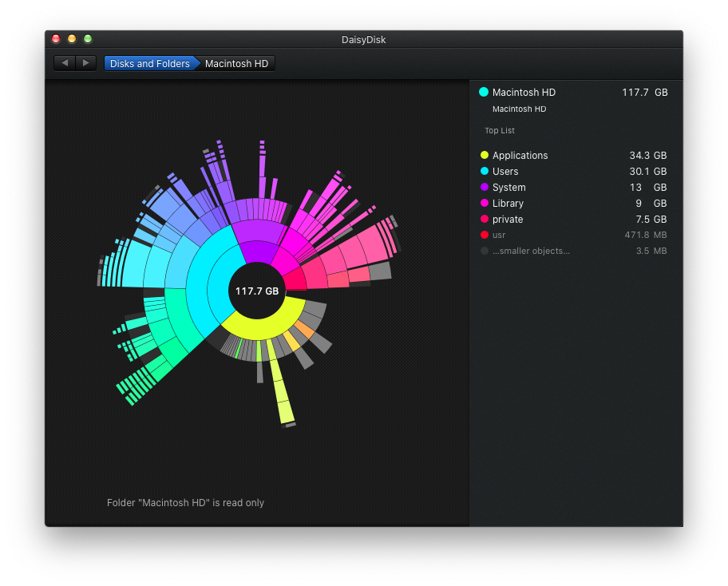Screen dimensions: 728x586
Task: Click the pink private color dot
Action: point(485,219)
